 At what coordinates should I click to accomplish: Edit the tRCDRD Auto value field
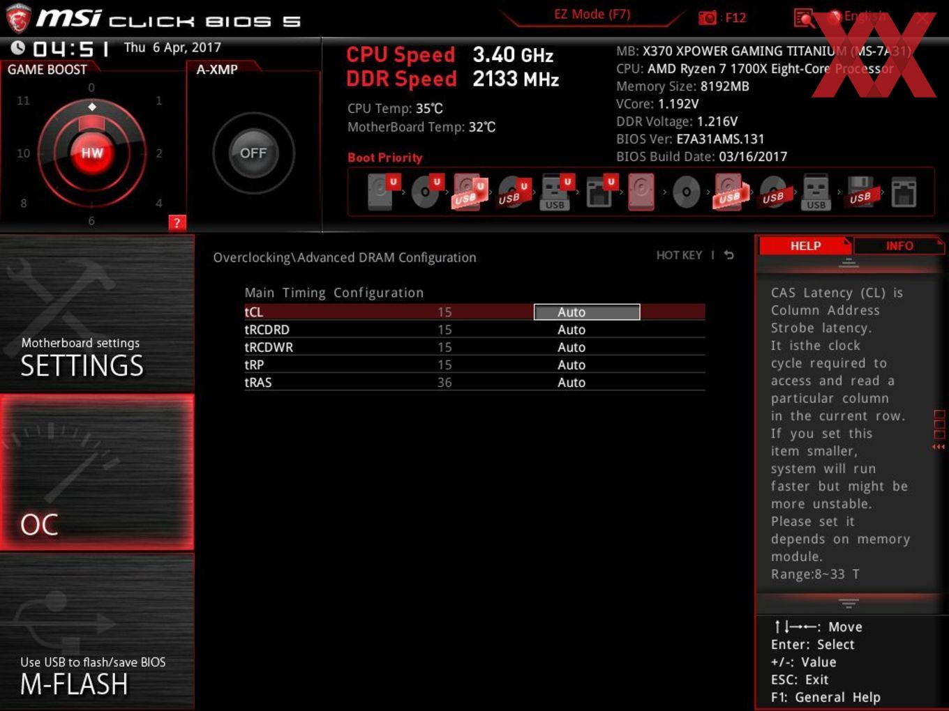tap(571, 330)
